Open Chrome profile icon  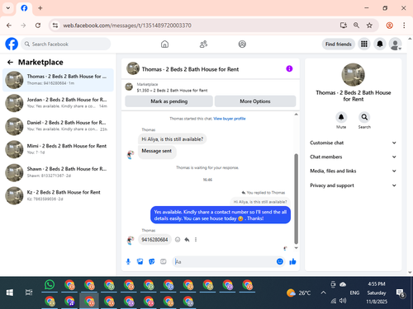389,26
